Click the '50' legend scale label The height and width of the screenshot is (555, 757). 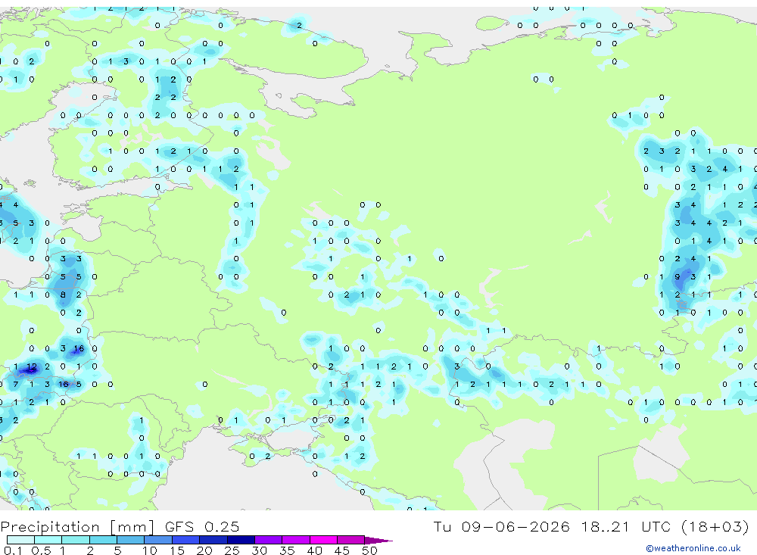pos(369,550)
